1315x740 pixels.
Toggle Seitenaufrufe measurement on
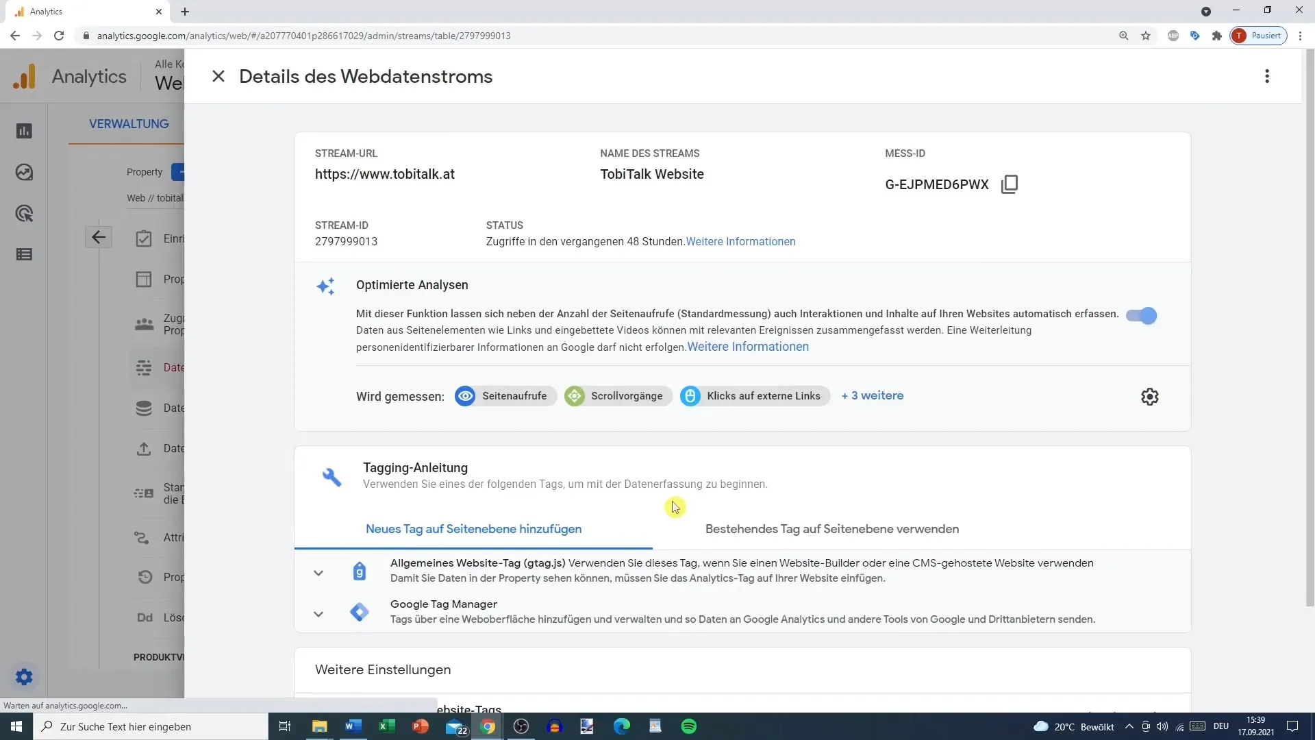click(x=502, y=396)
